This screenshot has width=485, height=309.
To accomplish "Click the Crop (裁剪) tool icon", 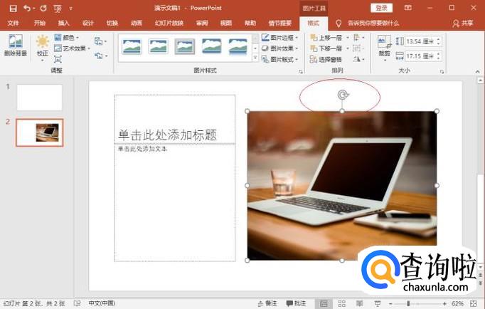I will pos(384,45).
